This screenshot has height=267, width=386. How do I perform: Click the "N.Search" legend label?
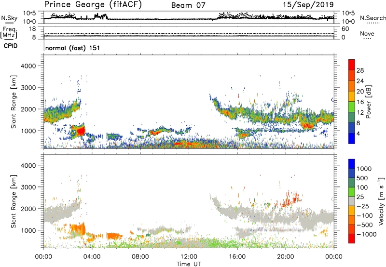[372, 18]
